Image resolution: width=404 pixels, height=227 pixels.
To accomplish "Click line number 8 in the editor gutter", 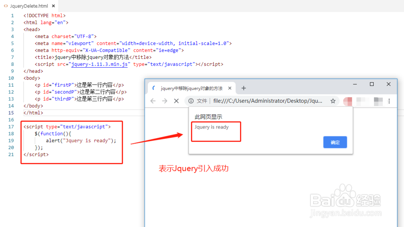I will point(13,64).
